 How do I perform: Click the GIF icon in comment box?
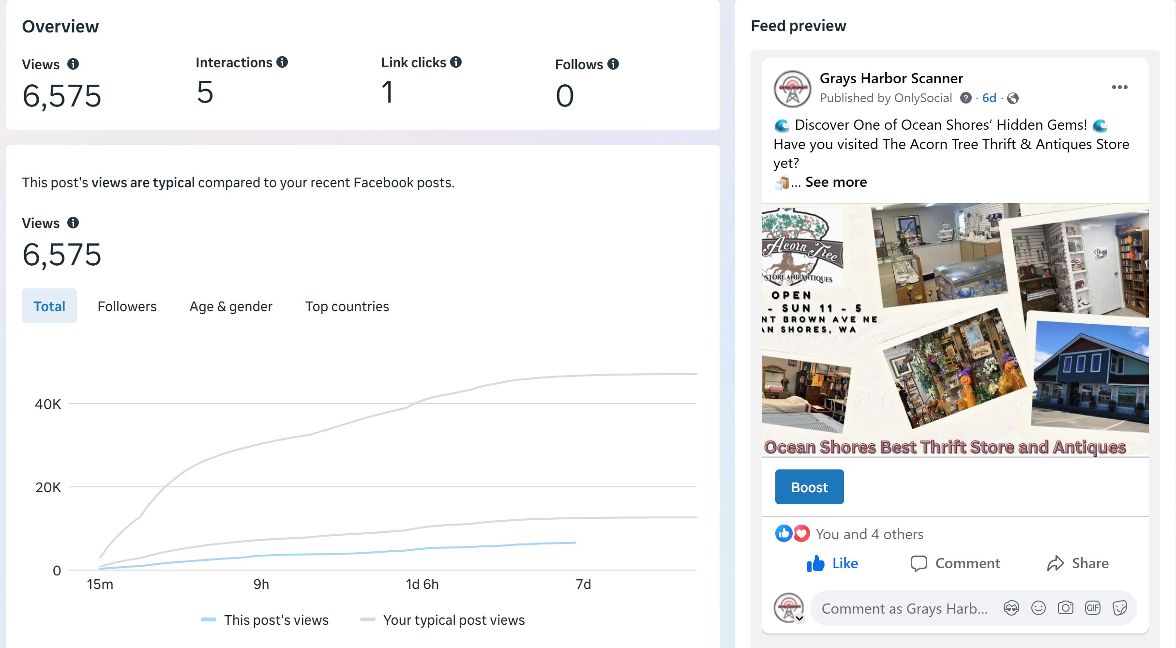pos(1093,608)
